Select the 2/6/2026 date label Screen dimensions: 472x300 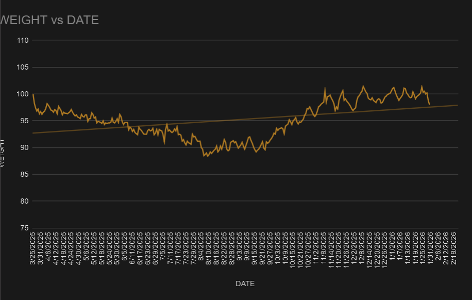(x=439, y=247)
